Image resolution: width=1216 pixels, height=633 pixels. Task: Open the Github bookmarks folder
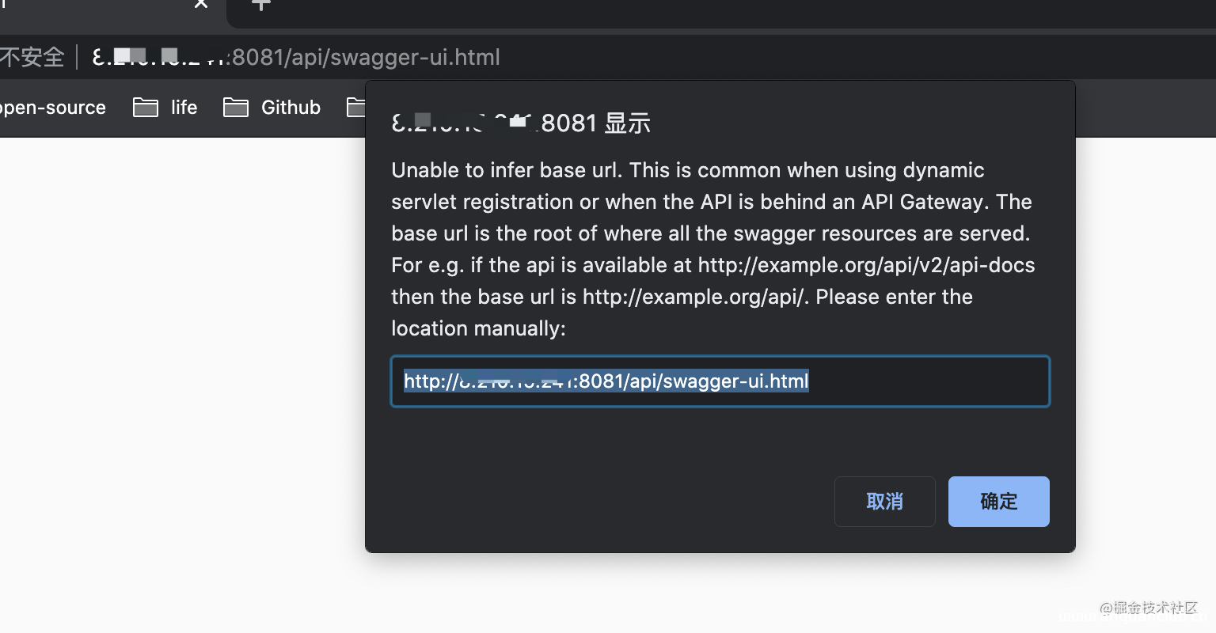(x=290, y=107)
